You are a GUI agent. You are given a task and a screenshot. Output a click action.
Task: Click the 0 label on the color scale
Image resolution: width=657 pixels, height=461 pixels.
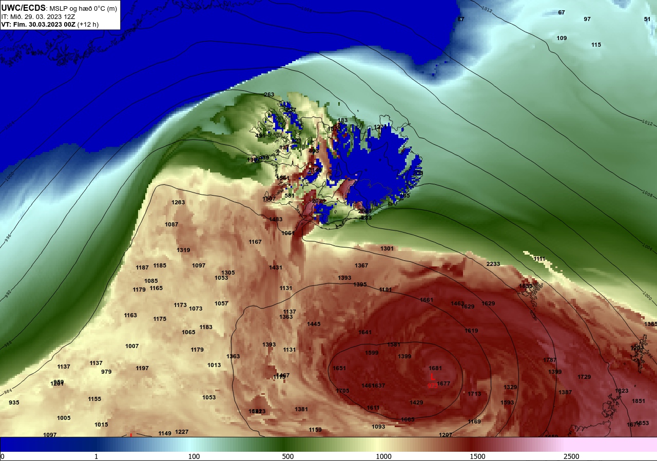coord(3,456)
